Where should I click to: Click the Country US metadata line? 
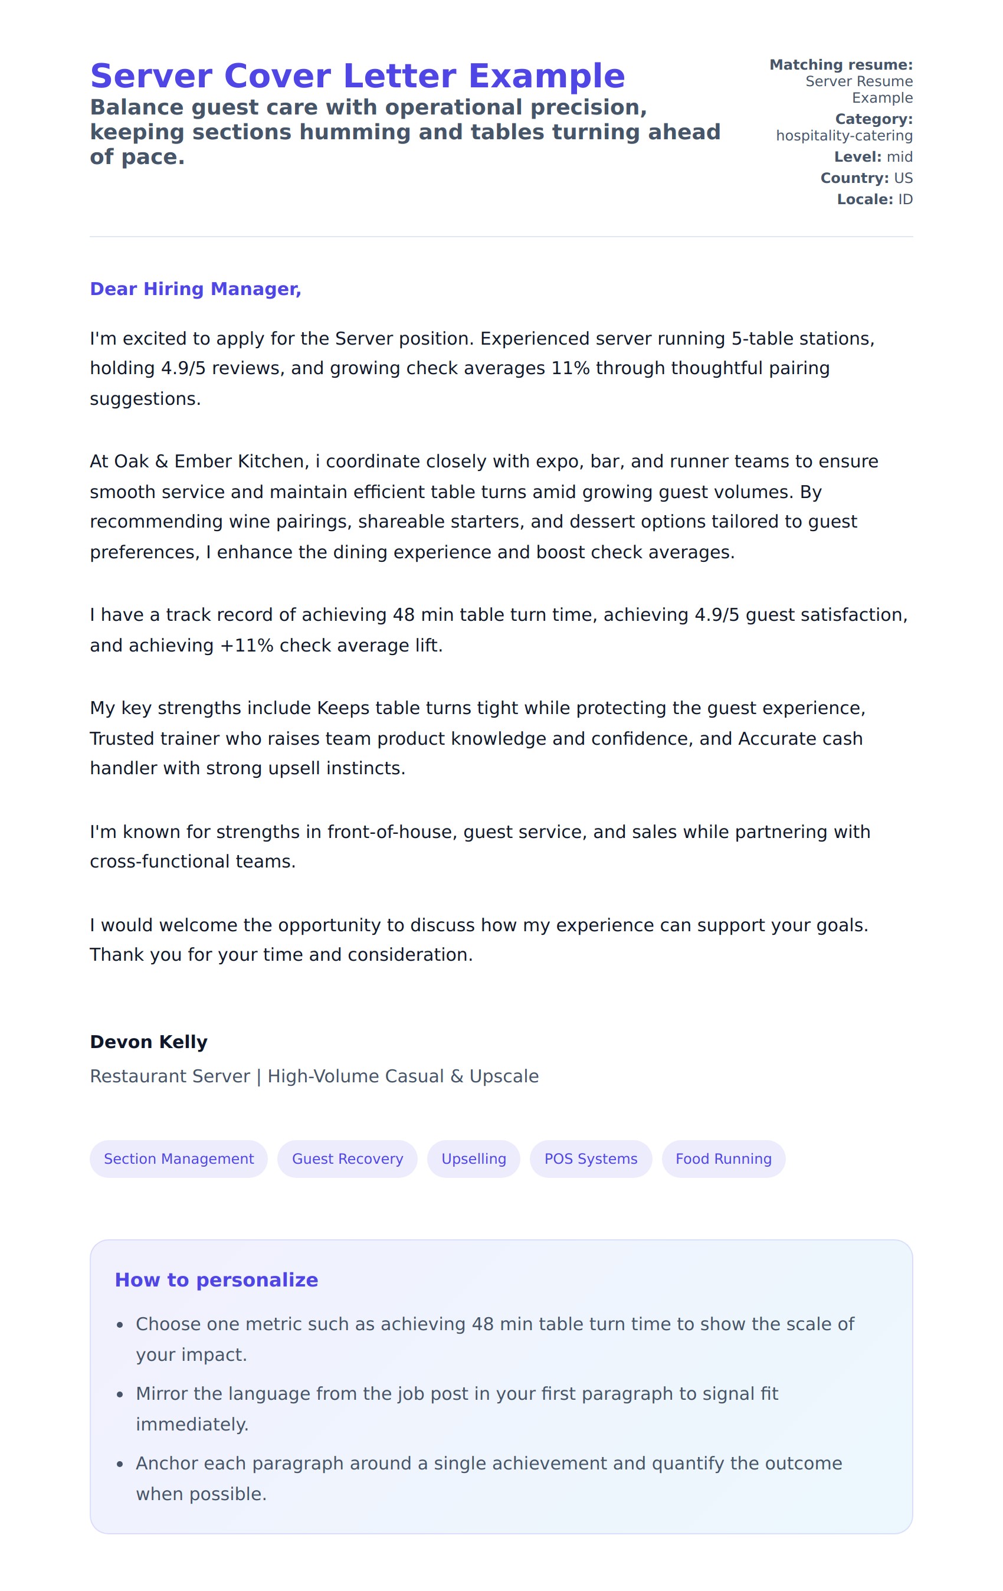(866, 178)
